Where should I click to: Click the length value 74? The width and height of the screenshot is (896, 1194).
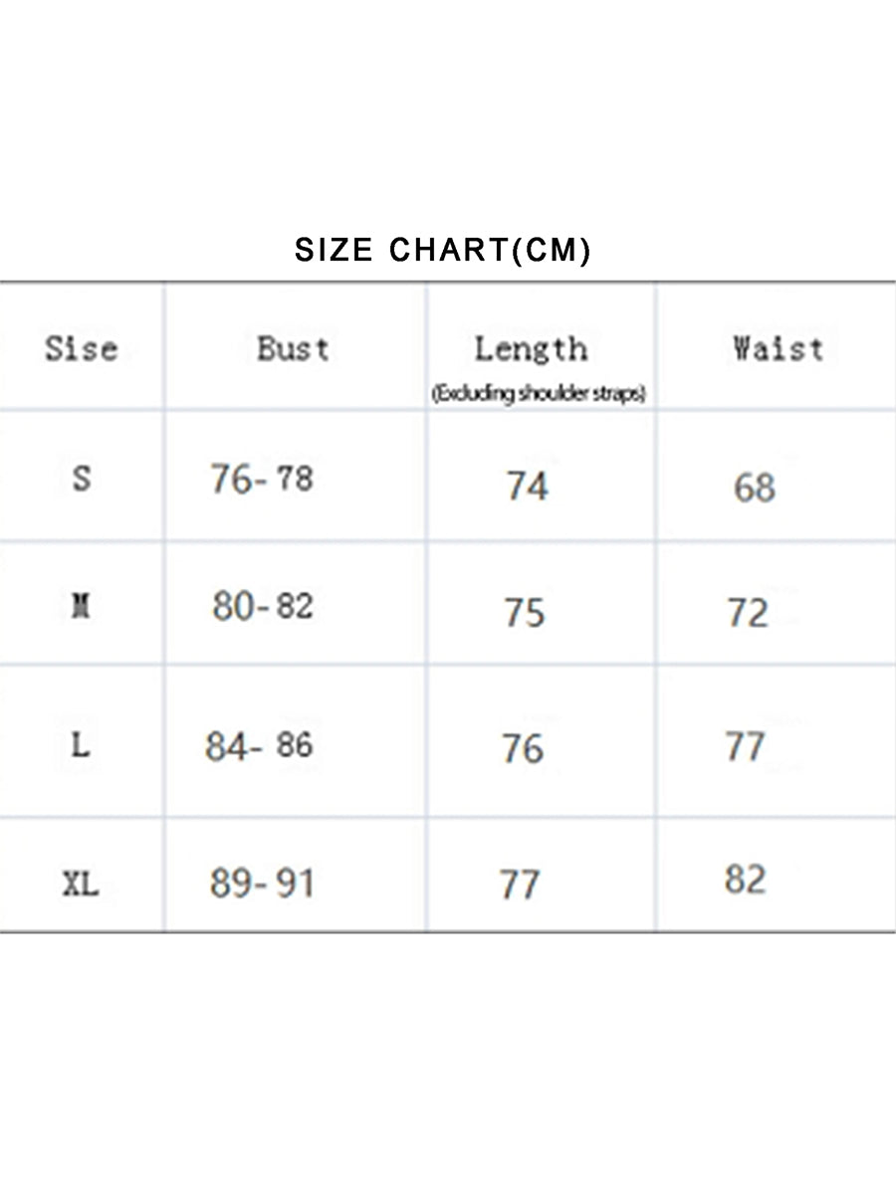527,487
